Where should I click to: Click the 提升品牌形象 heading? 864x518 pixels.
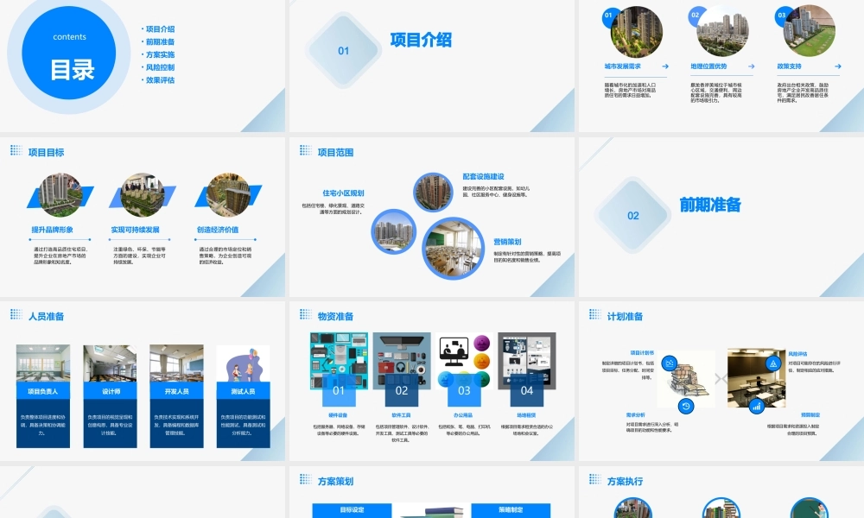pyautogui.click(x=53, y=230)
